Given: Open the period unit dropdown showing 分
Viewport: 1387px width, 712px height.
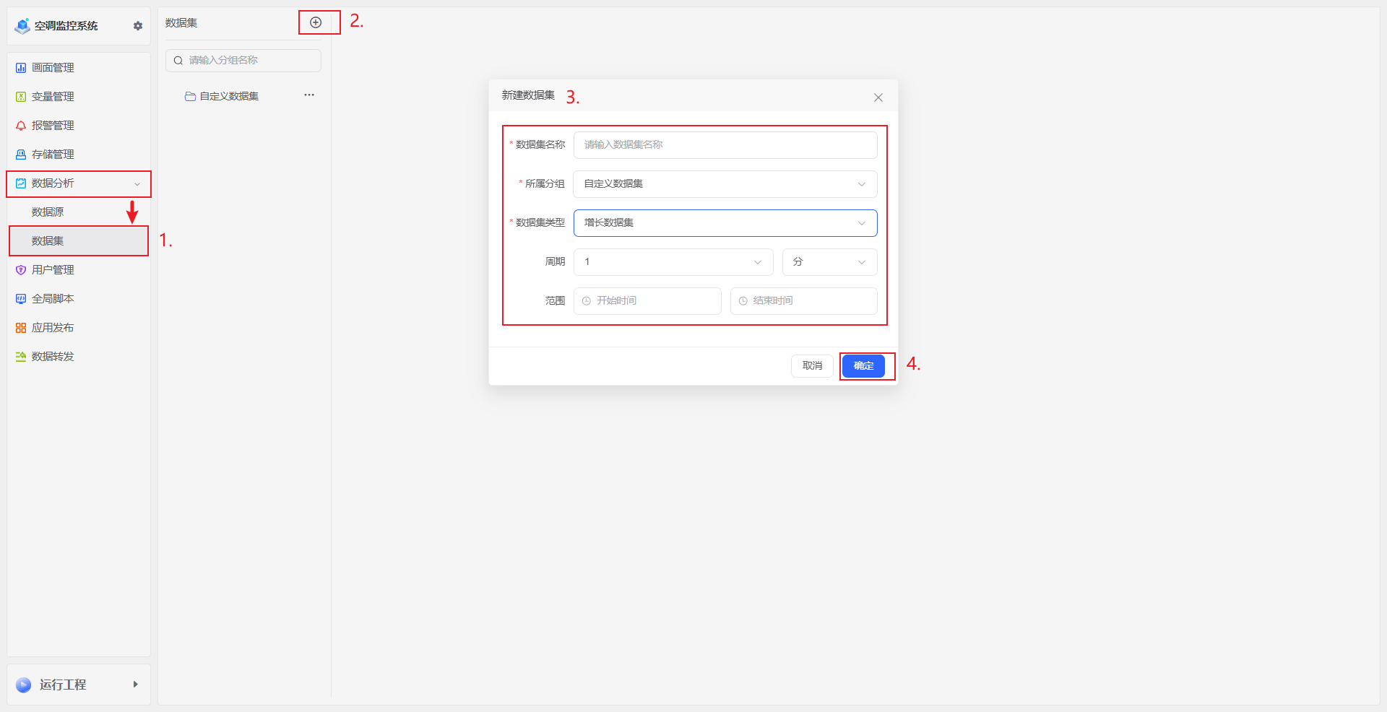Looking at the screenshot, I should point(829,262).
